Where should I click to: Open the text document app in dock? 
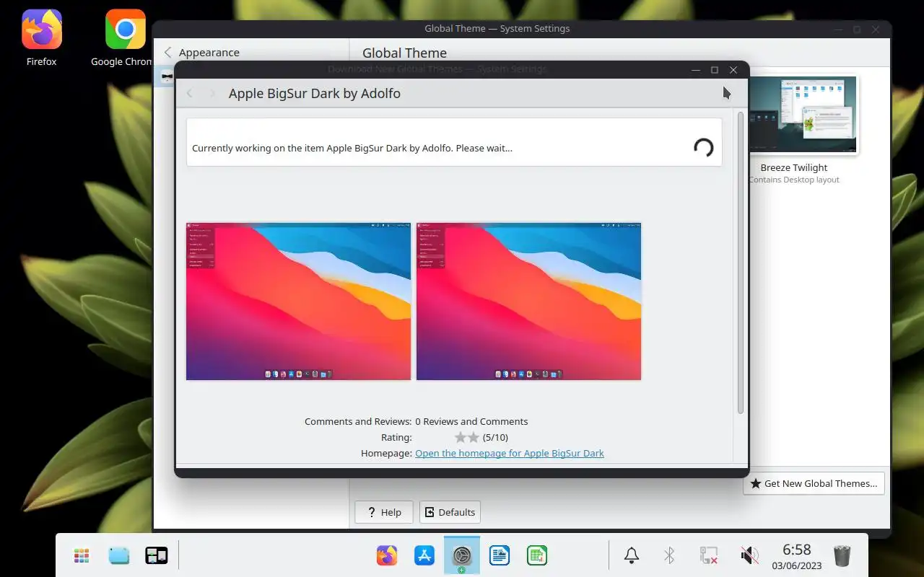[x=500, y=555]
